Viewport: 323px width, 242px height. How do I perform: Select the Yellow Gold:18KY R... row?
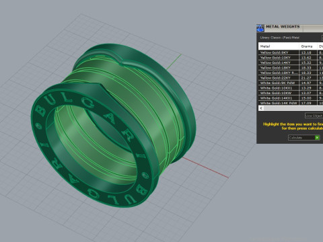(291, 73)
